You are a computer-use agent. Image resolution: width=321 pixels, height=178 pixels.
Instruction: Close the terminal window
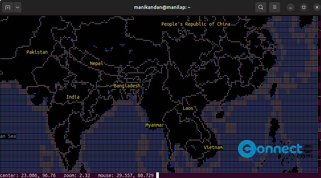(x=317, y=7)
